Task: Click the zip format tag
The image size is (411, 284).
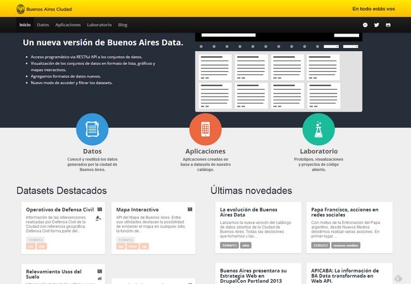Action: click(x=144, y=246)
